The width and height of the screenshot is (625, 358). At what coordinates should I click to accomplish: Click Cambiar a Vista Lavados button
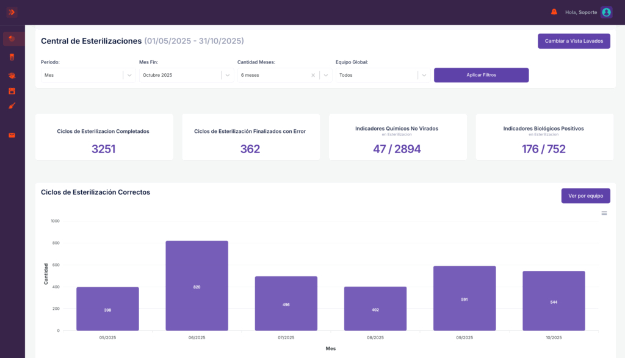click(574, 41)
